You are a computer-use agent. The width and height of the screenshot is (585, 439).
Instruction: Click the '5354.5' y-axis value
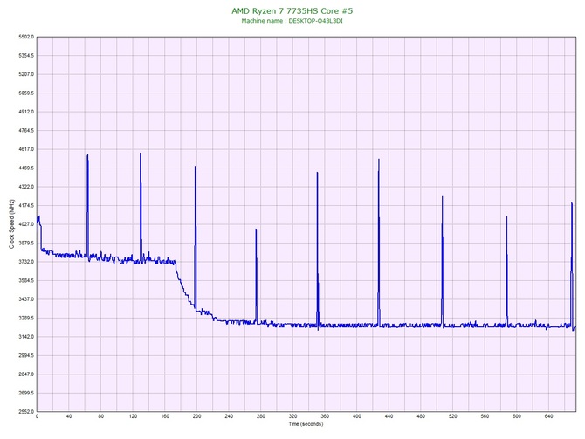pos(26,56)
